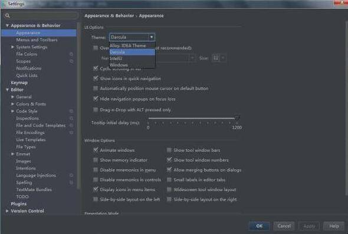Uncheck Show icons in quick navigation
The image size is (348, 234).
(96, 79)
